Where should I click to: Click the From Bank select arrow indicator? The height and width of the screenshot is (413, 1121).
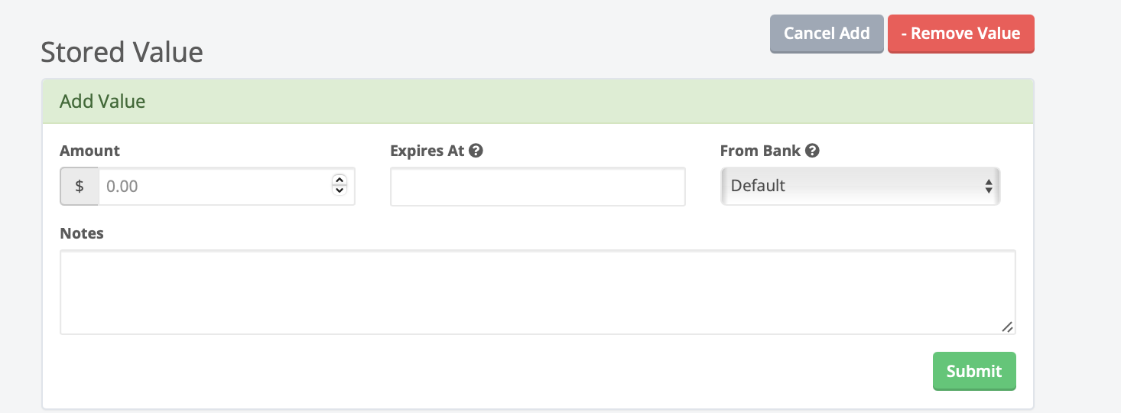tap(988, 186)
